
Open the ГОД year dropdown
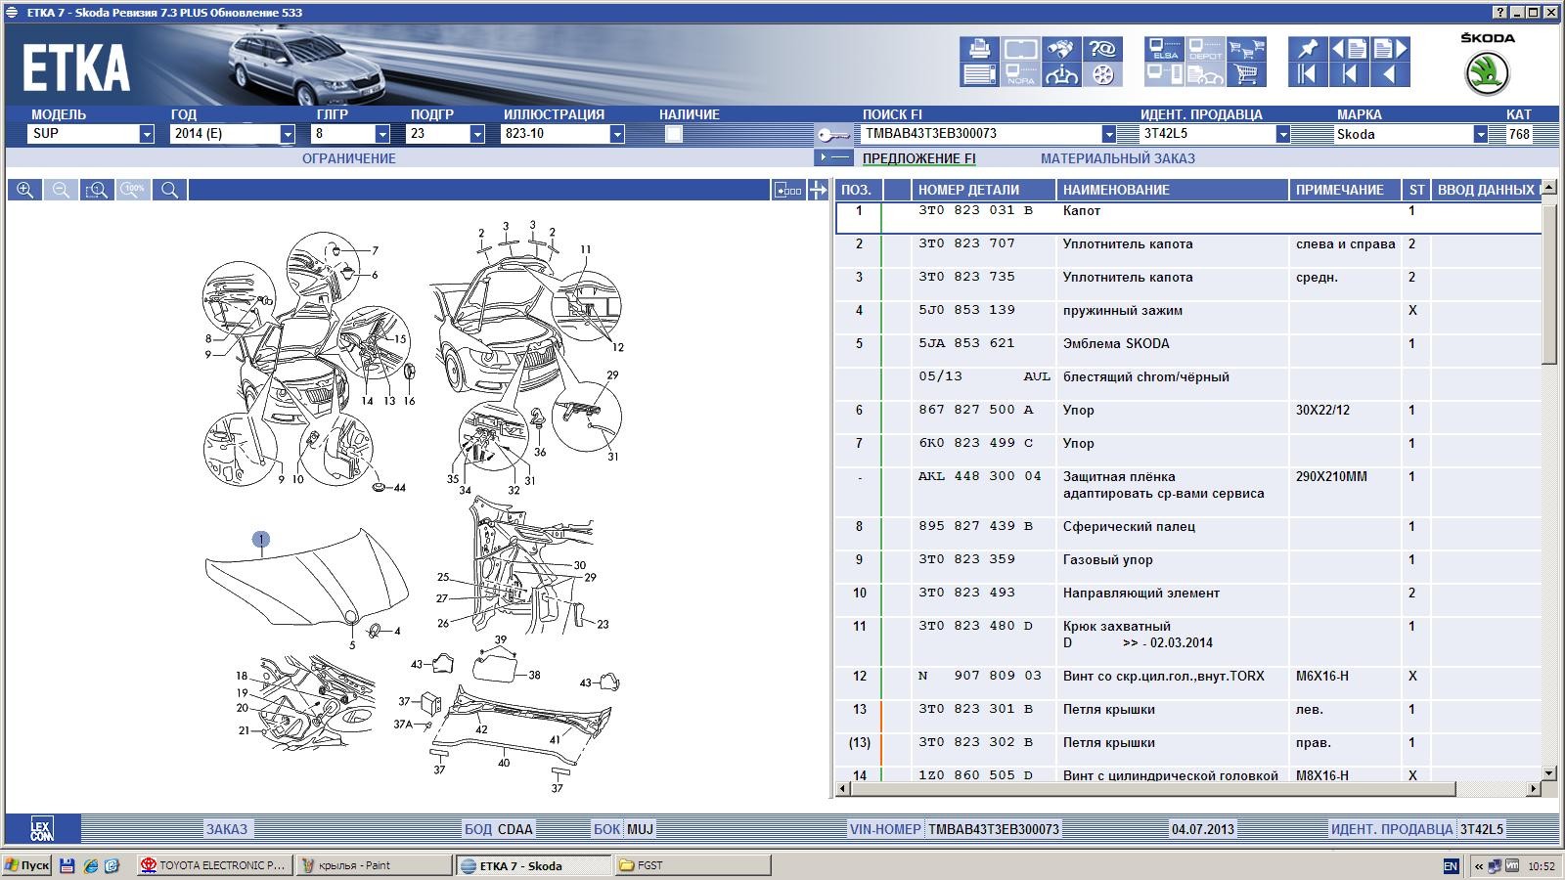click(x=288, y=135)
